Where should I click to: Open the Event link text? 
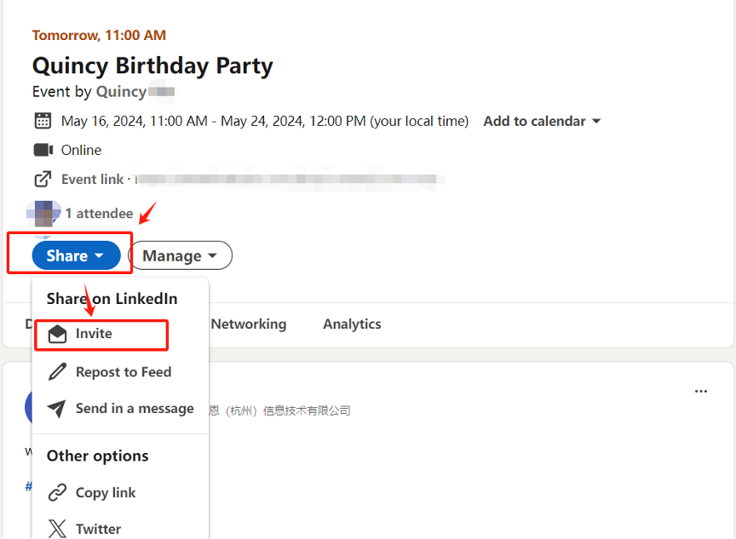pos(93,179)
